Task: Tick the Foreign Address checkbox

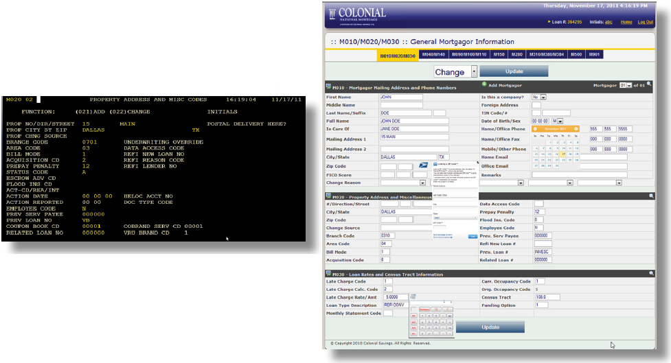Action: click(x=536, y=105)
